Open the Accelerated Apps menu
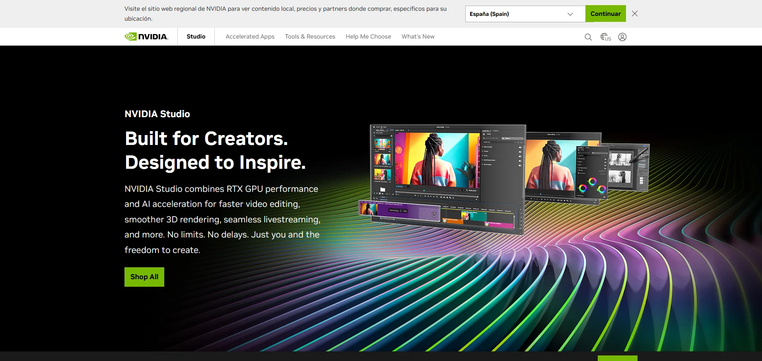This screenshot has width=762, height=361. [250, 37]
